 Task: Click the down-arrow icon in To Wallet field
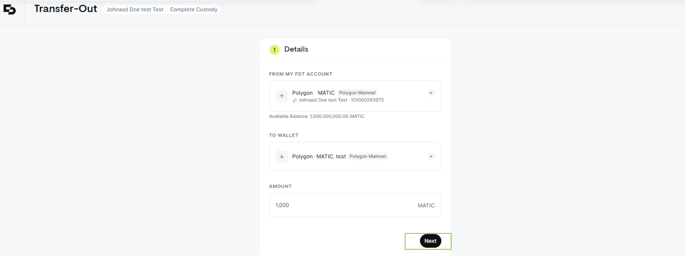point(282,157)
